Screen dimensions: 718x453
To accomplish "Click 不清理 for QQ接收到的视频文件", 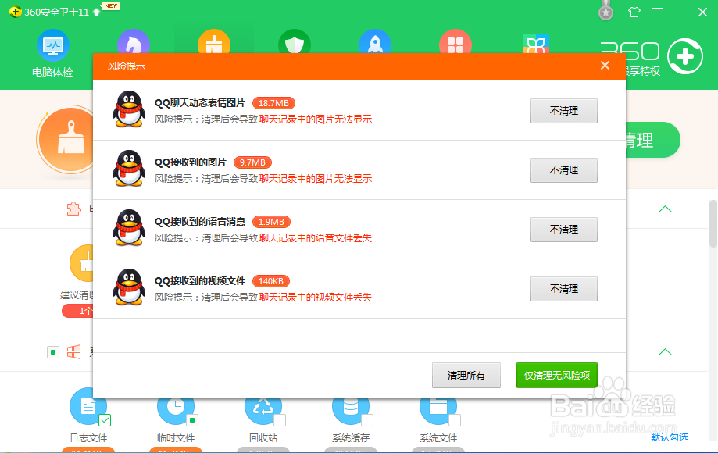I will [x=563, y=289].
